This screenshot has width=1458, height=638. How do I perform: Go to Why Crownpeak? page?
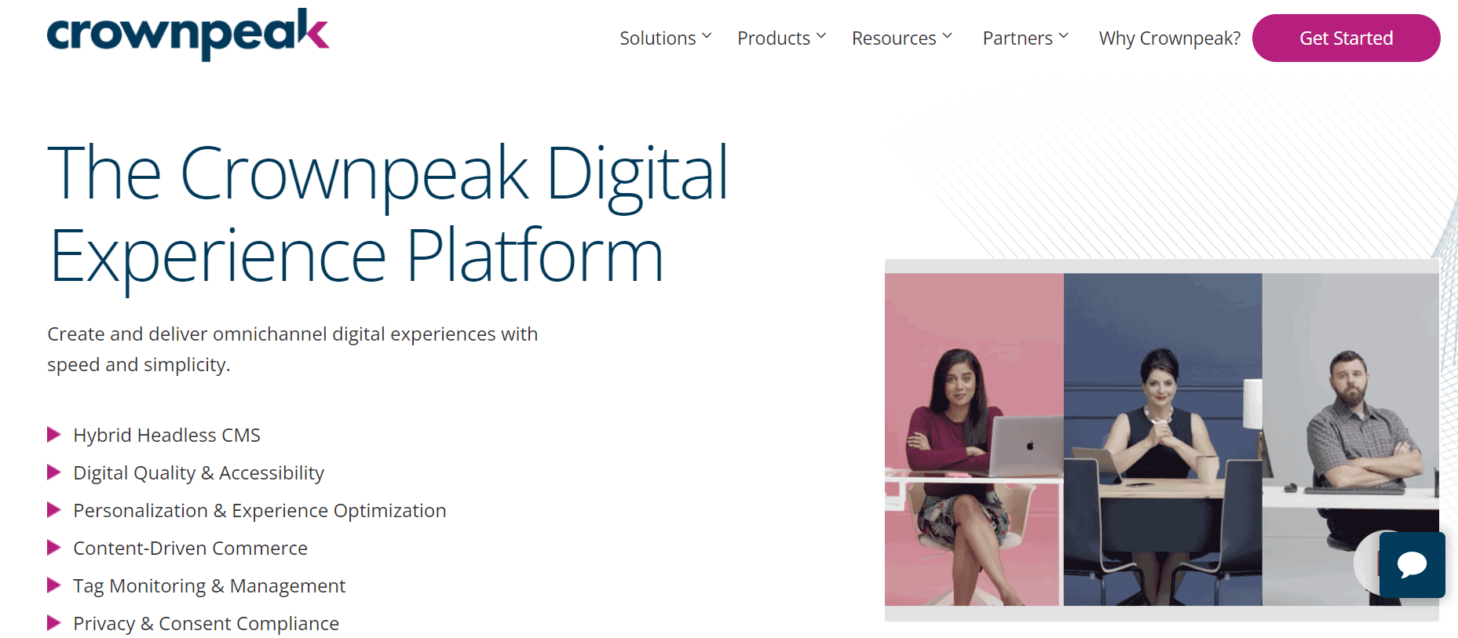click(1169, 38)
